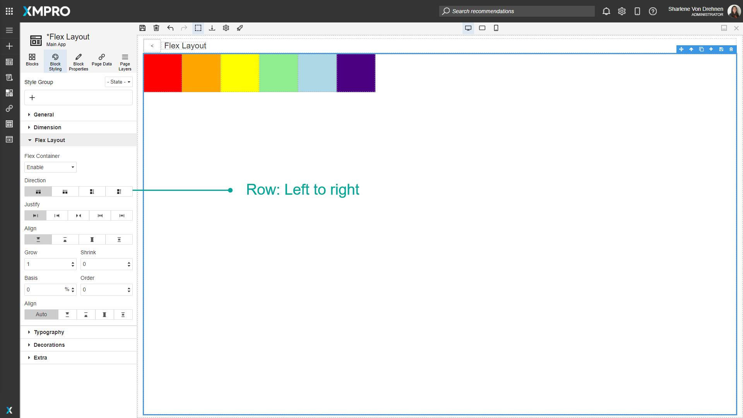Launch the app with the rocket icon

click(240, 28)
